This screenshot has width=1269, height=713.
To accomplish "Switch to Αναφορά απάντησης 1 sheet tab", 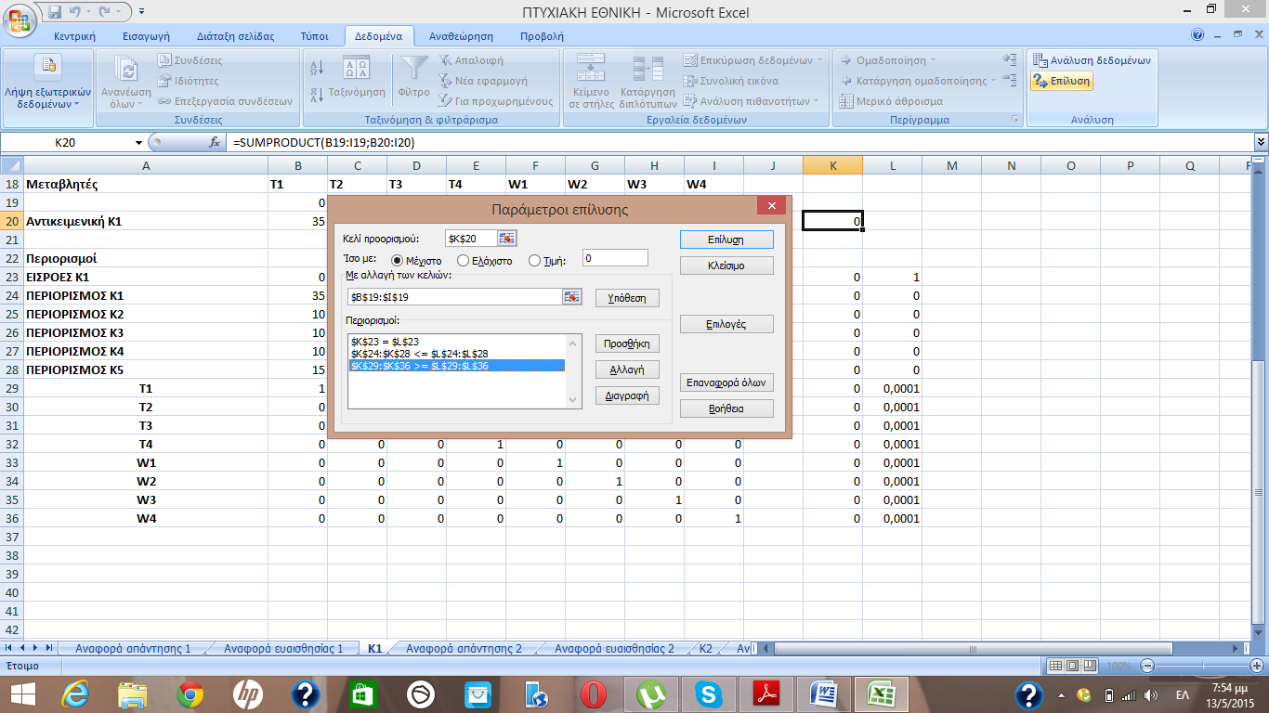I will [x=133, y=648].
